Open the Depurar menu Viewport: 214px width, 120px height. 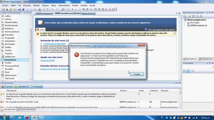click(45, 5)
